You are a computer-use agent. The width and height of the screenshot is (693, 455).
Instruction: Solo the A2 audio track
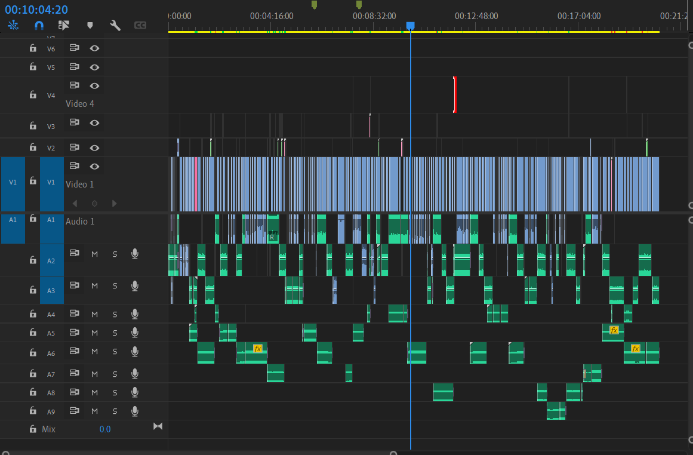click(x=115, y=253)
